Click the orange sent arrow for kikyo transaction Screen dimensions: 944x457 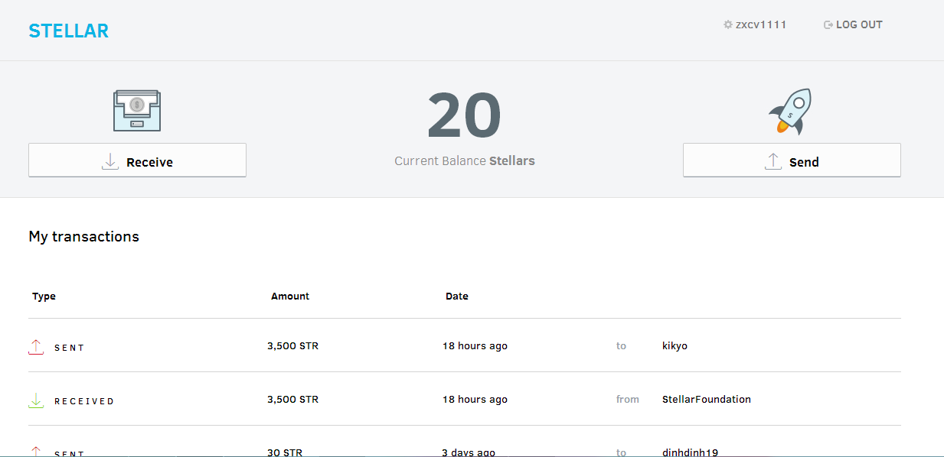point(36,347)
